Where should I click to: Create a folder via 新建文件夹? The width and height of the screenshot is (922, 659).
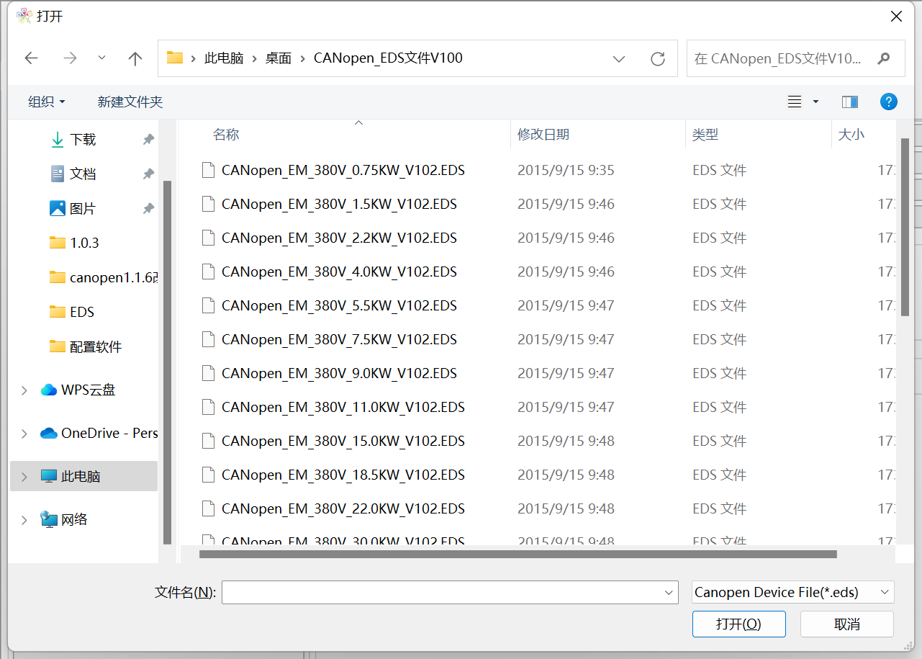(130, 102)
